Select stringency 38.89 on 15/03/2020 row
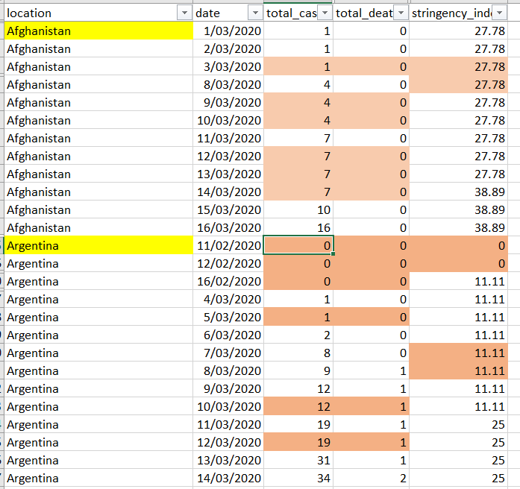 (459, 209)
